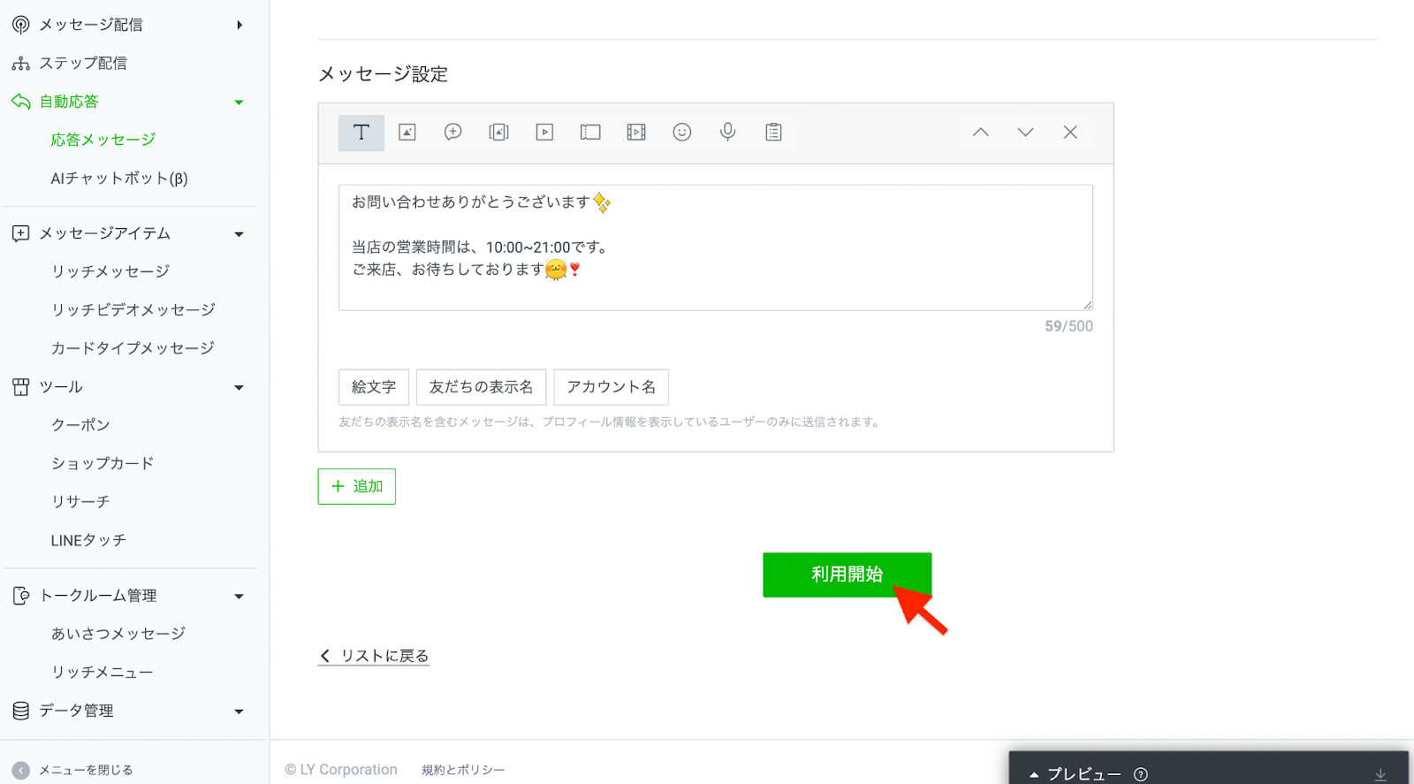
Task: Collapse the 自動応答 sidebar section
Action: pyautogui.click(x=239, y=103)
